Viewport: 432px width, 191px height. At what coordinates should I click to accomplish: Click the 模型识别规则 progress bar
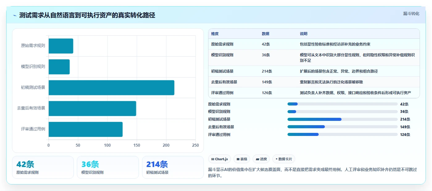coord(342,112)
